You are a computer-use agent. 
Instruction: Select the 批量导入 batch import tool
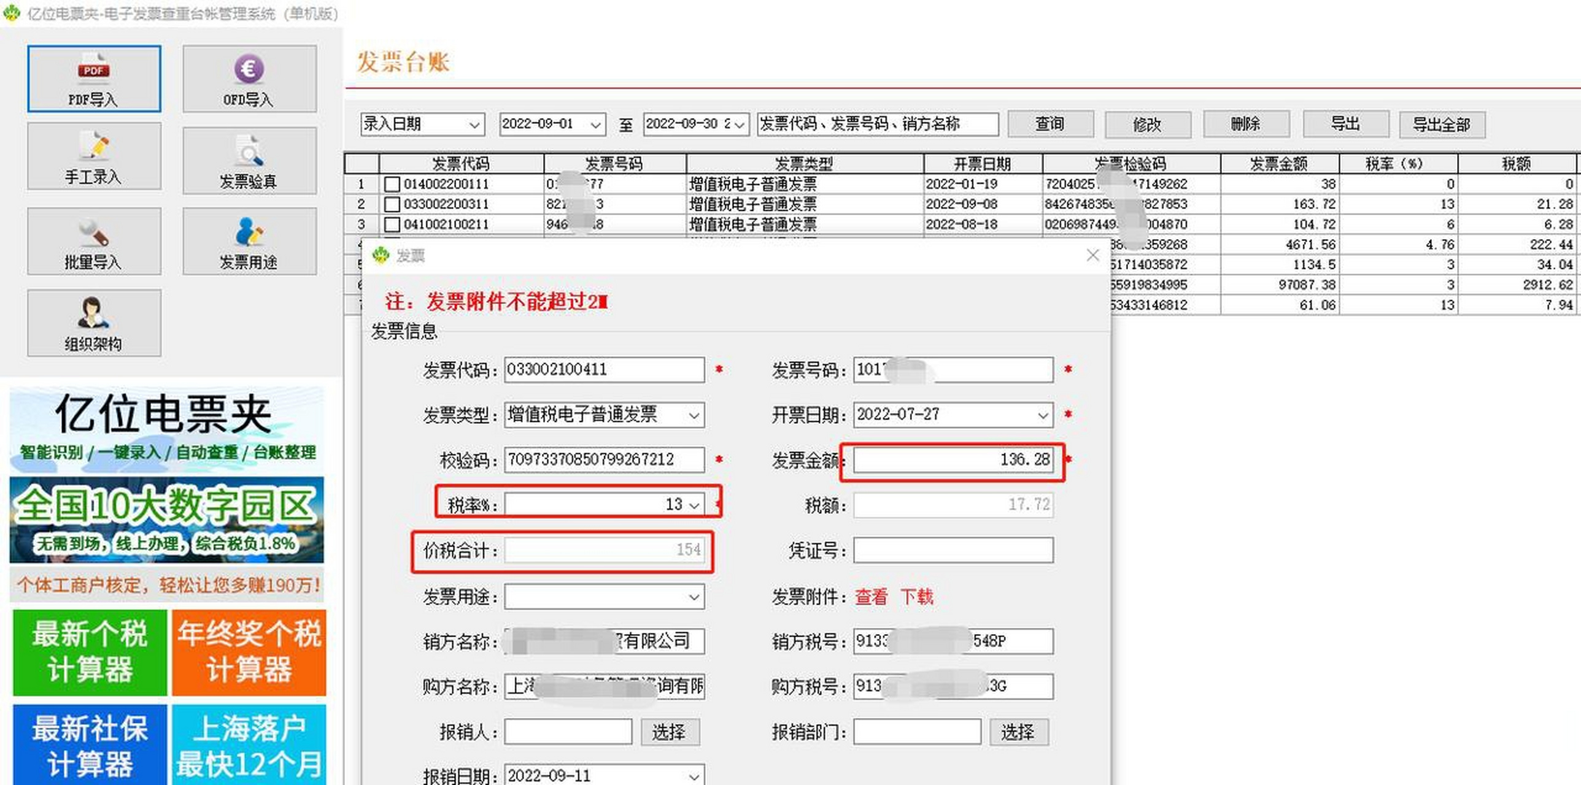coord(93,241)
